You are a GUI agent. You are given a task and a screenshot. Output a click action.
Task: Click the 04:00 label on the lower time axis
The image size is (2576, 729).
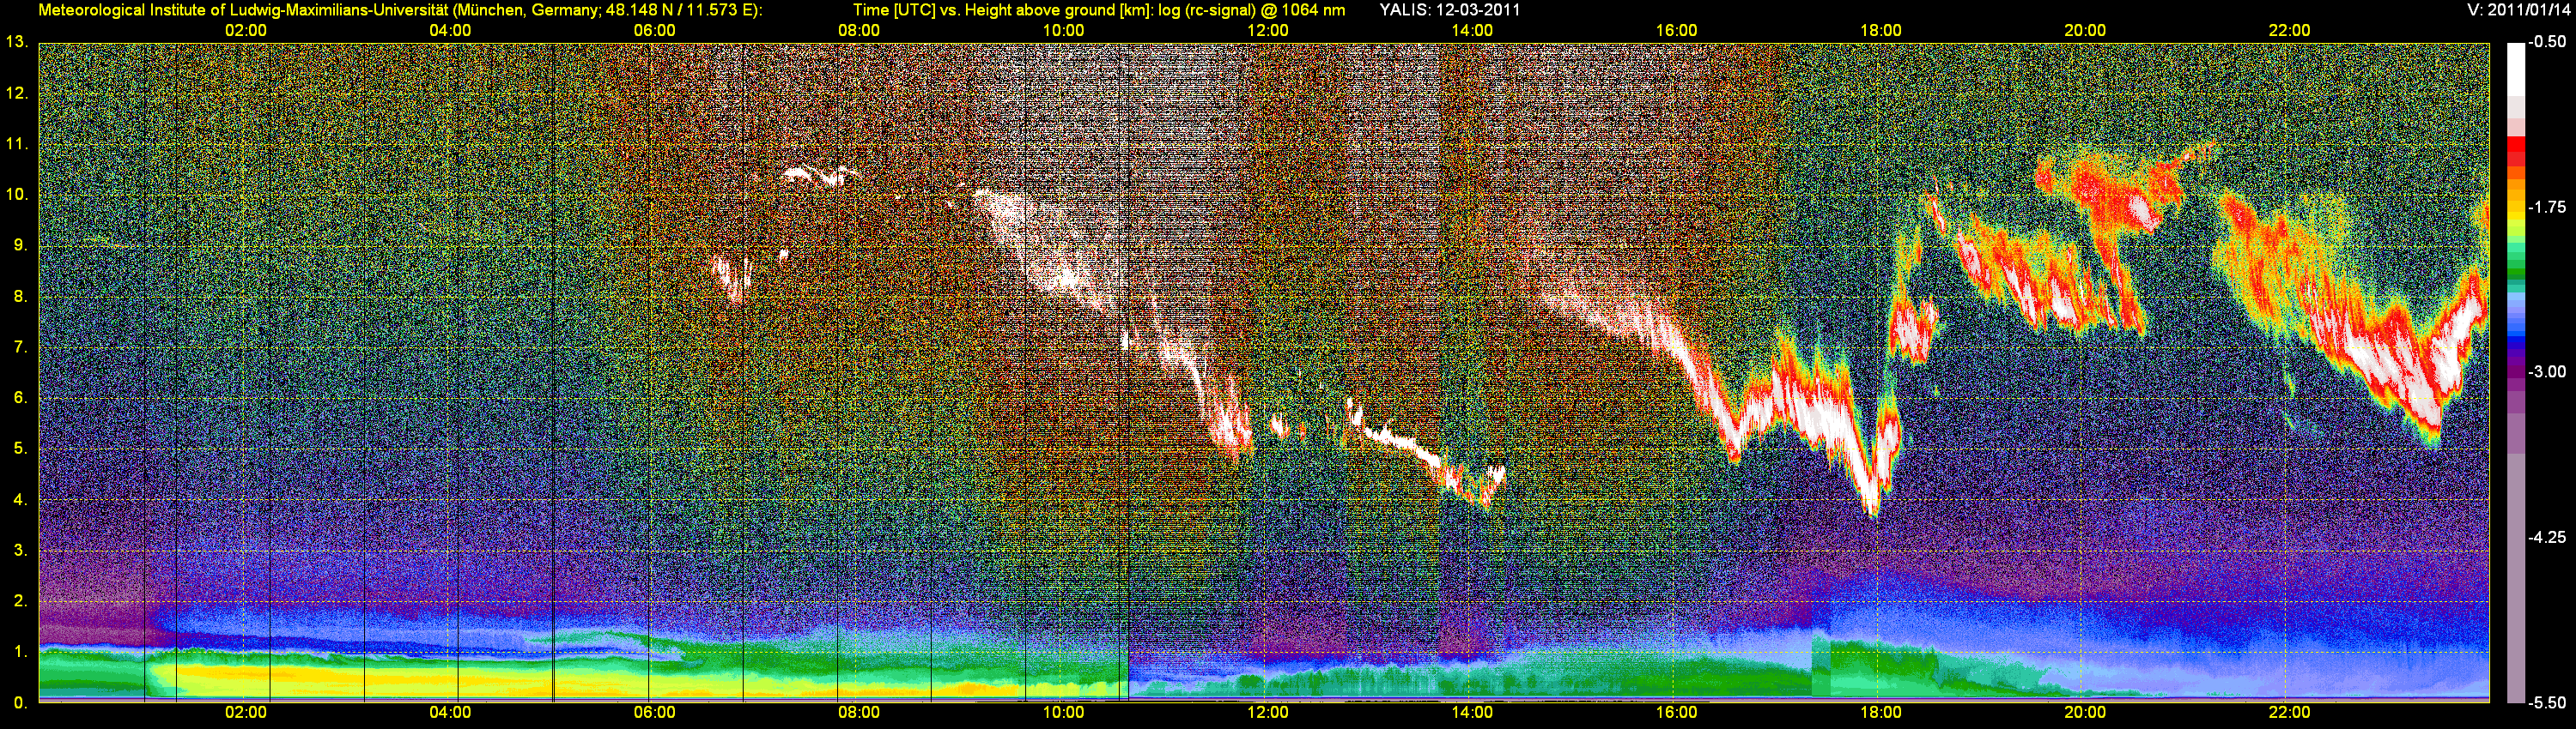pos(450,712)
